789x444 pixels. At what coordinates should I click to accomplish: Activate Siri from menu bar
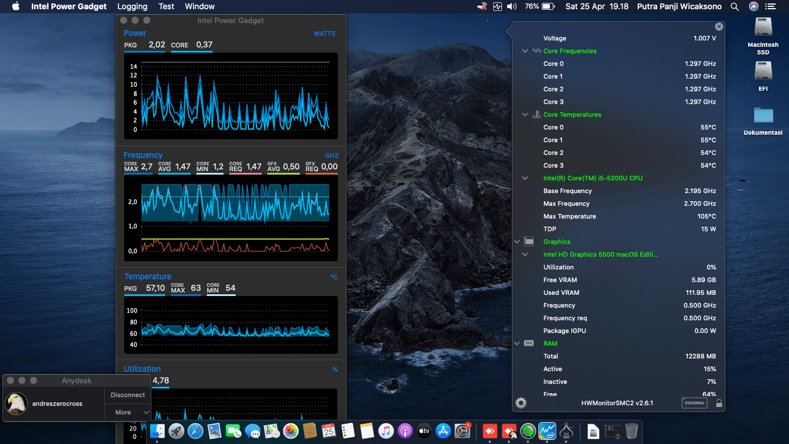pyautogui.click(x=754, y=6)
